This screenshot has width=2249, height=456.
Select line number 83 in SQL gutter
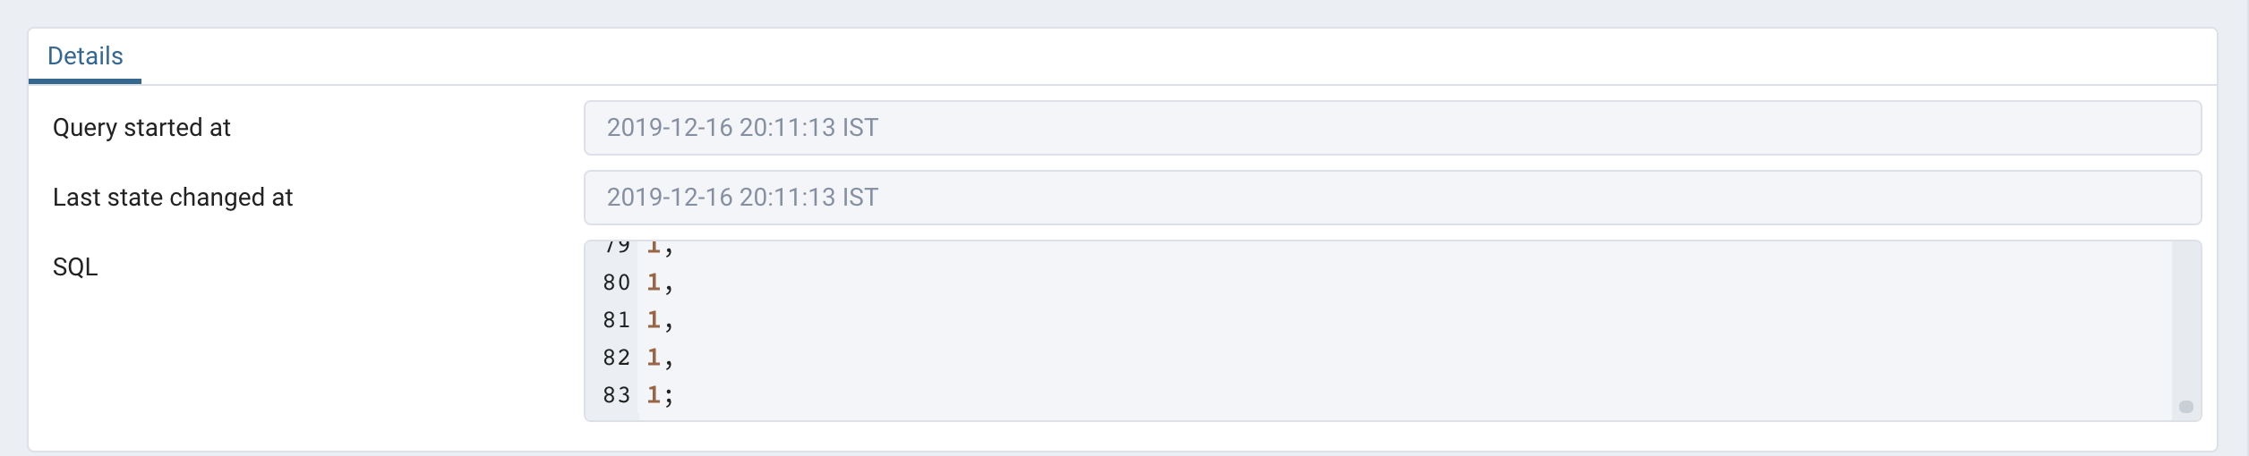click(616, 395)
